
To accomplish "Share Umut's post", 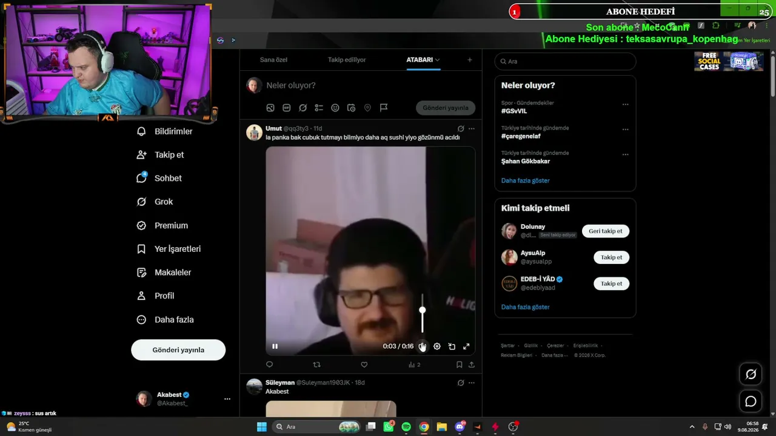I will click(472, 365).
